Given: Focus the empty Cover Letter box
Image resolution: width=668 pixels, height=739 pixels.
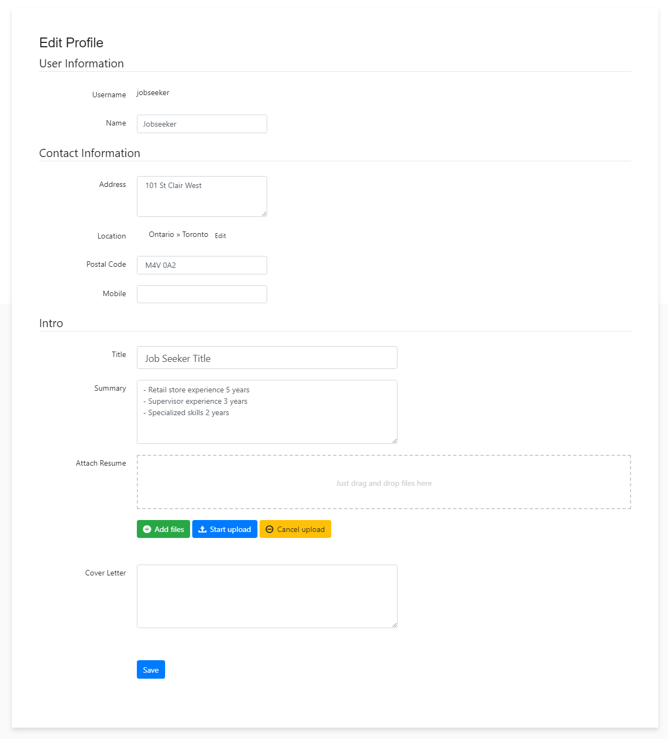Looking at the screenshot, I should click(267, 596).
